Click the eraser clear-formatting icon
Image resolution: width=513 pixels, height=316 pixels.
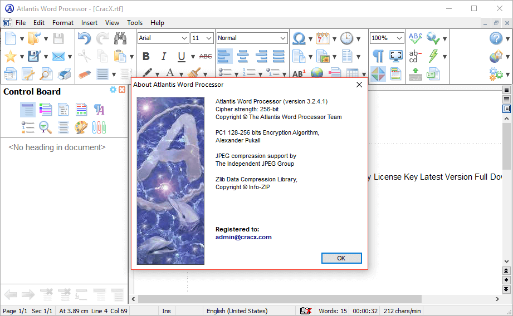85,75
